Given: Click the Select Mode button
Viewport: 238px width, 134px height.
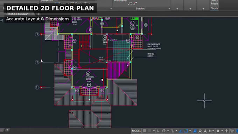Looking at the screenshot, I should [215, 2].
